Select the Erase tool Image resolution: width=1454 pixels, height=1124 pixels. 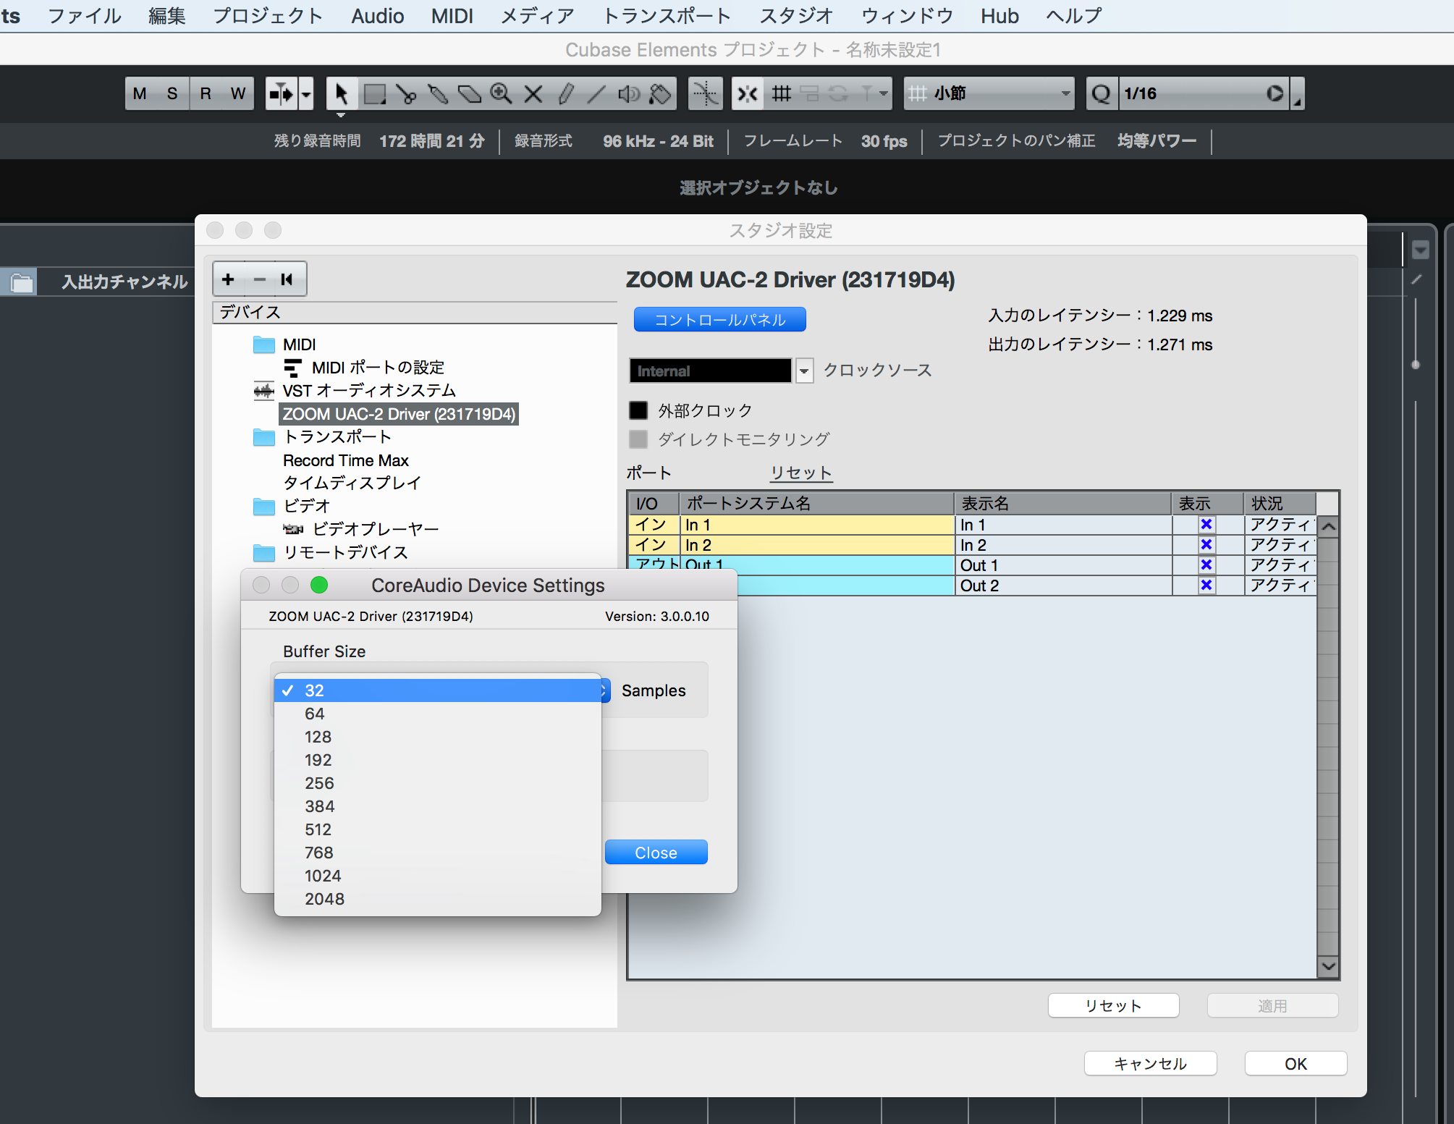[x=470, y=94]
